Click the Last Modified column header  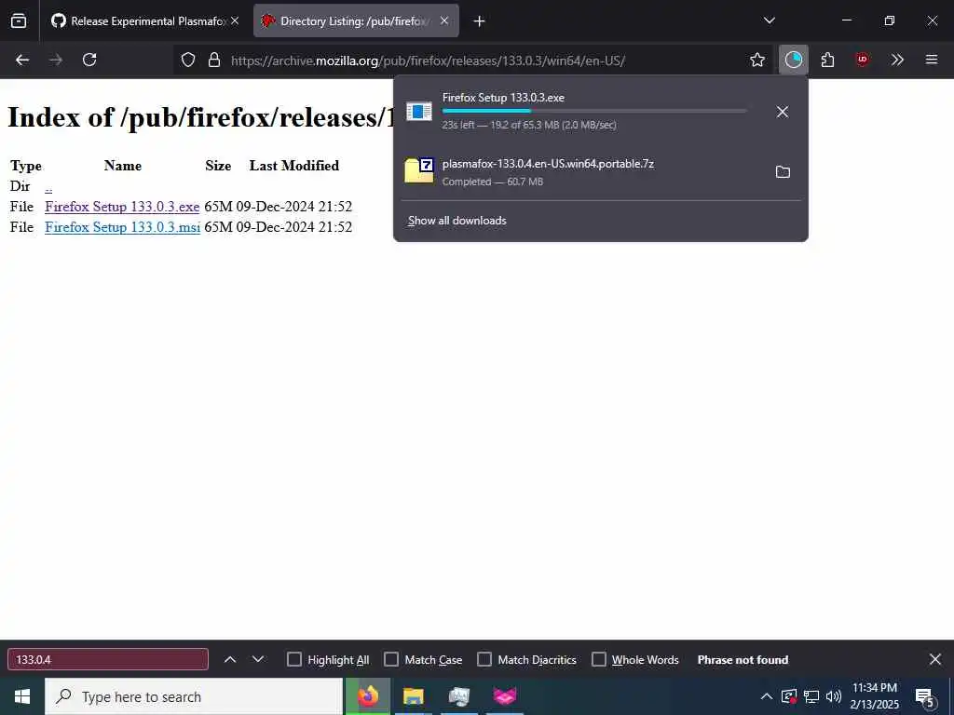[x=293, y=166]
